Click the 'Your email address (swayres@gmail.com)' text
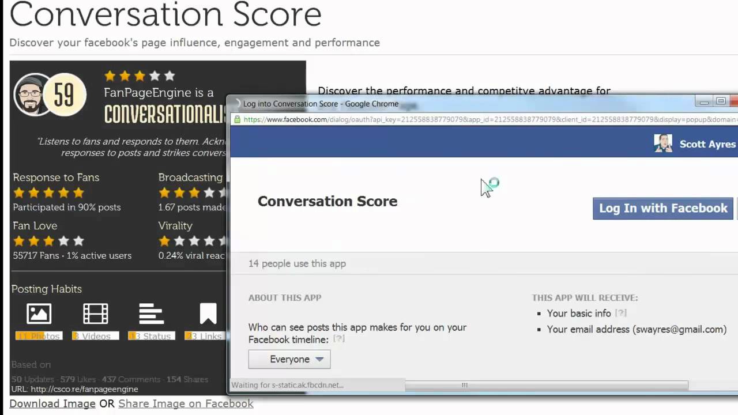The height and width of the screenshot is (415, 738). [637, 329]
